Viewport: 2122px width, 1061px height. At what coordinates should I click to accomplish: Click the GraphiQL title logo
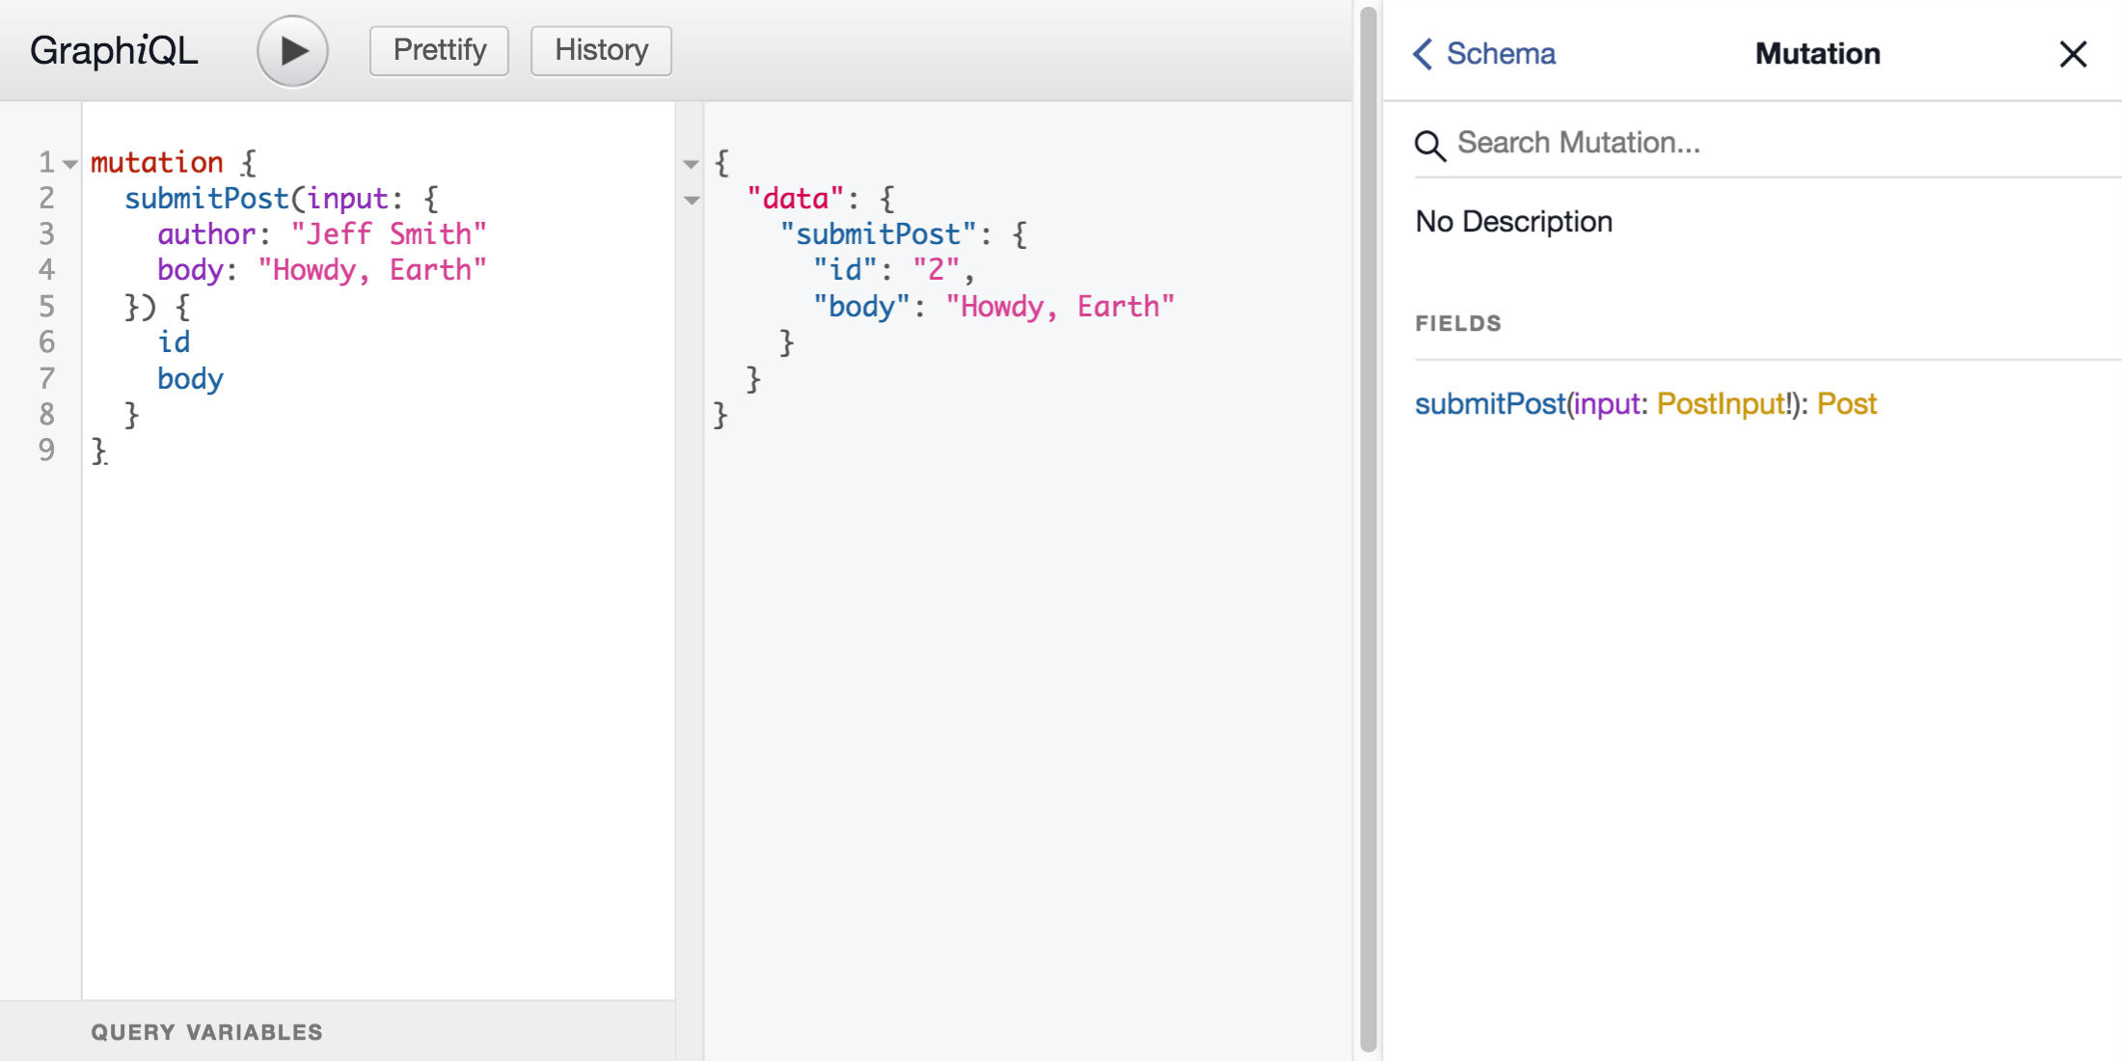point(114,51)
